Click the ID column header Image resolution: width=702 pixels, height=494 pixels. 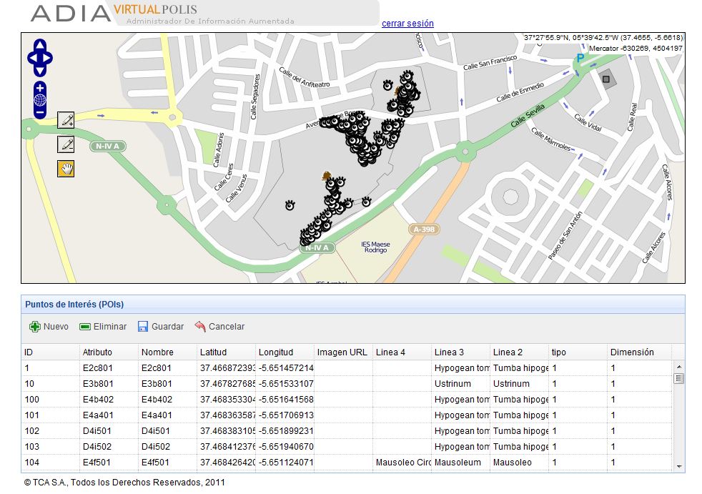click(x=29, y=352)
